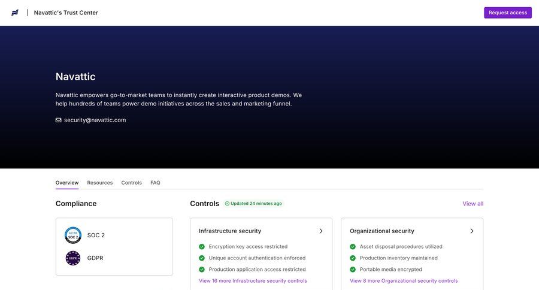539x290 pixels.
Task: Expand Infrastructure security with chevron arrow
Action: click(x=321, y=231)
